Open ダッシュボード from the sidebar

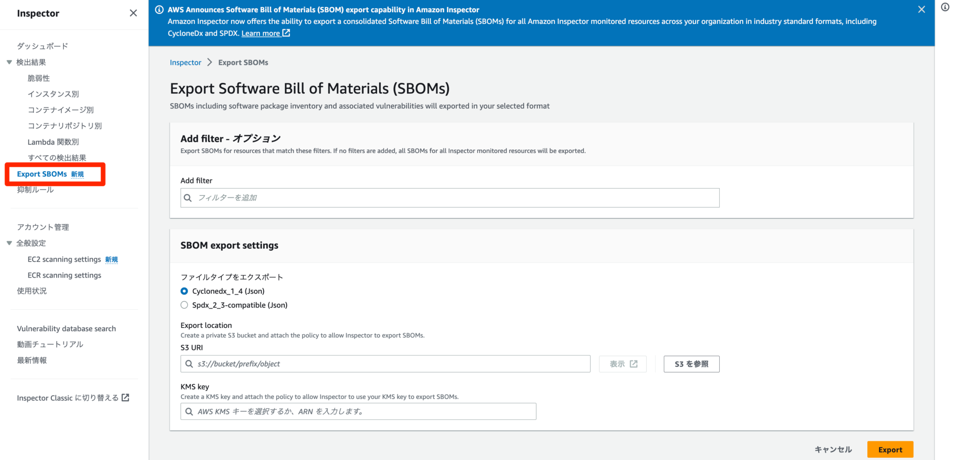(x=42, y=46)
